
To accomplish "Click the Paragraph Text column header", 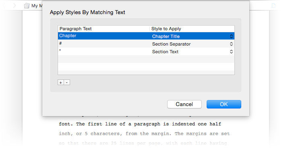I will [104, 29].
